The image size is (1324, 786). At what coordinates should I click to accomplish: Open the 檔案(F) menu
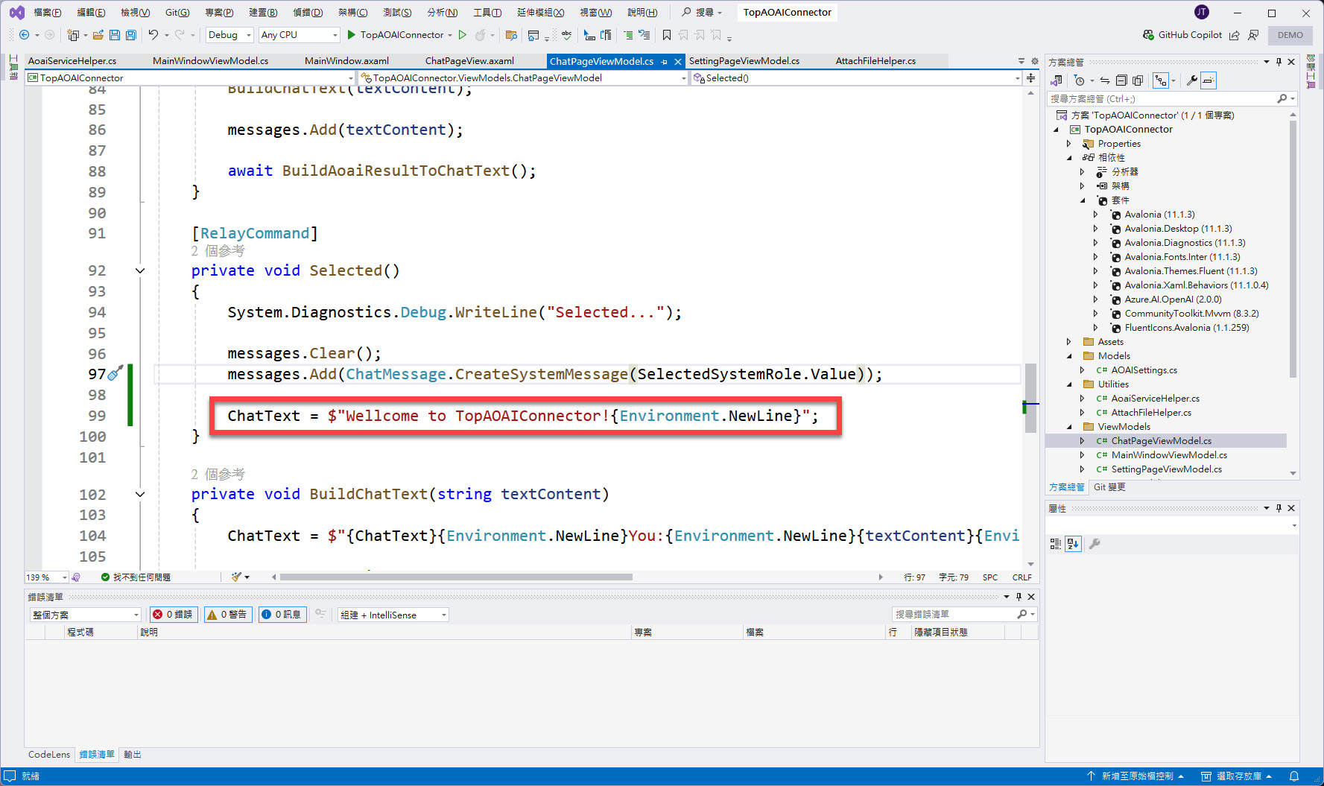point(47,12)
